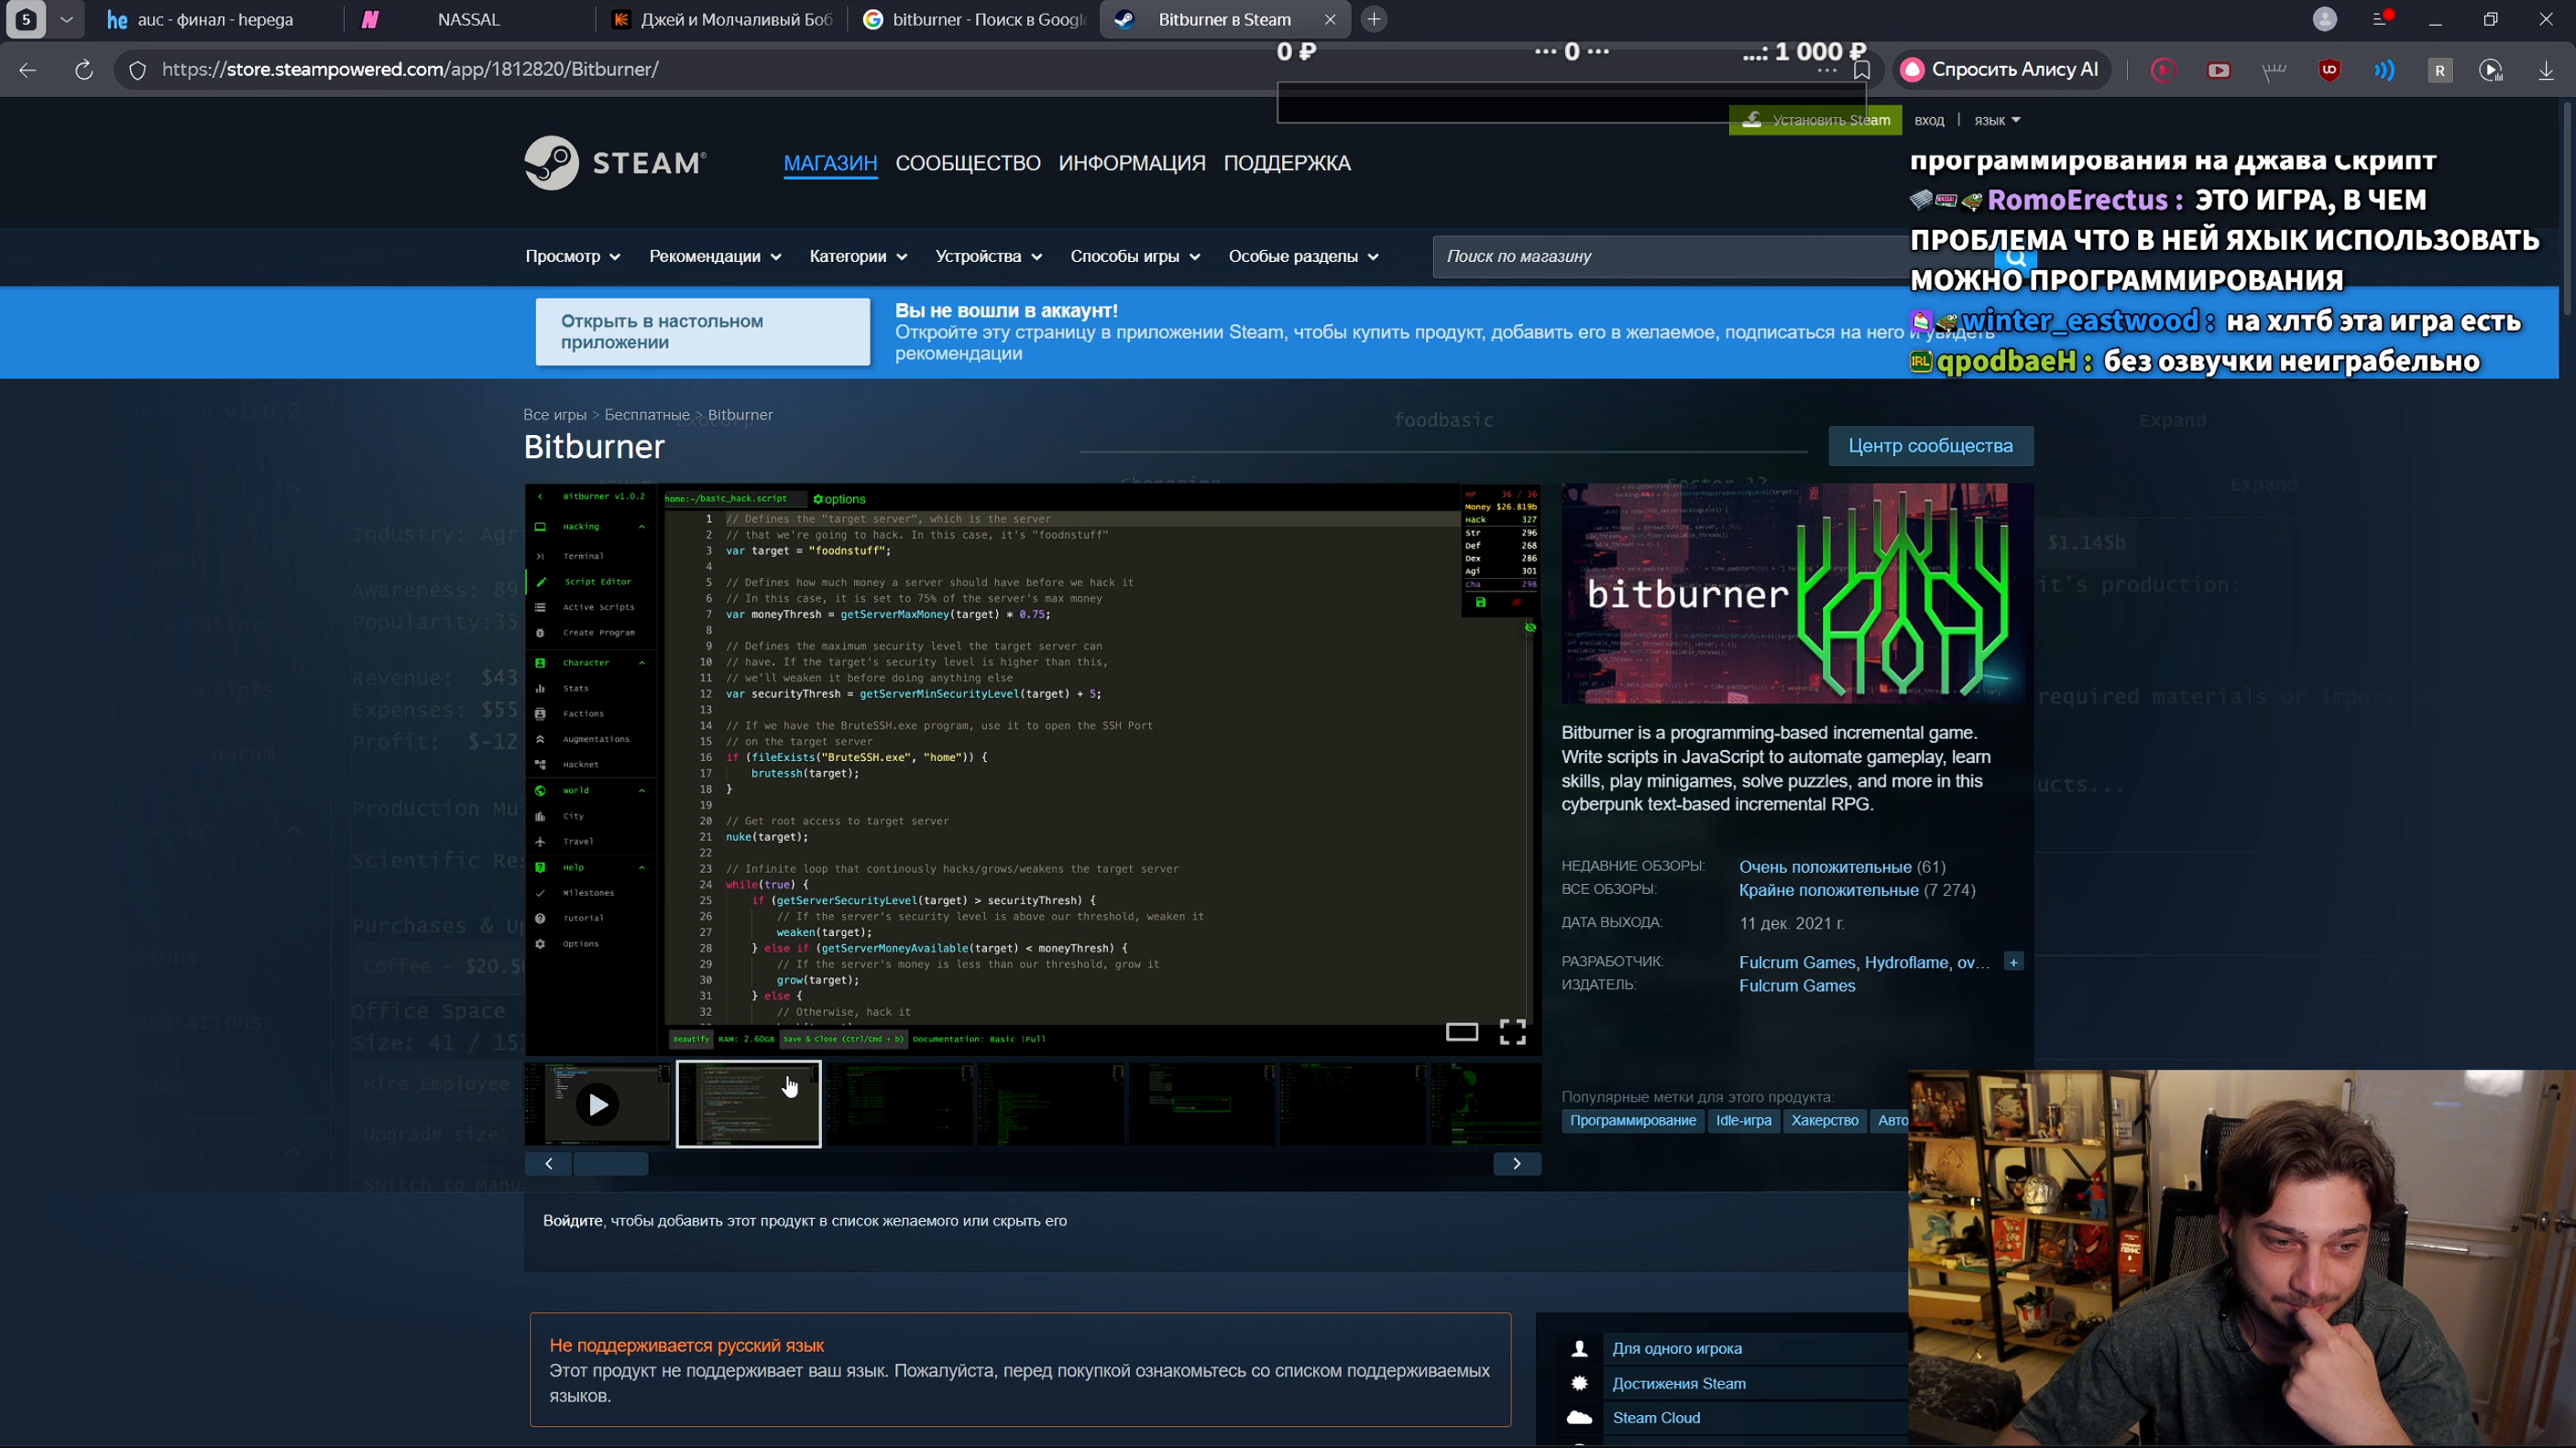
Task: Expand the developer list plus button
Action: coord(2014,962)
